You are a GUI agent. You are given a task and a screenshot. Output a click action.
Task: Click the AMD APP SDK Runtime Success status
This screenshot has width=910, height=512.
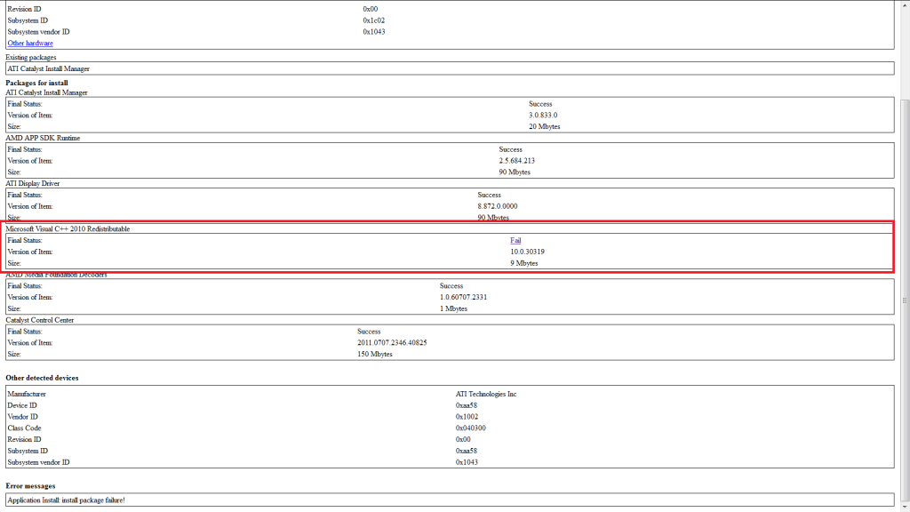coord(510,149)
